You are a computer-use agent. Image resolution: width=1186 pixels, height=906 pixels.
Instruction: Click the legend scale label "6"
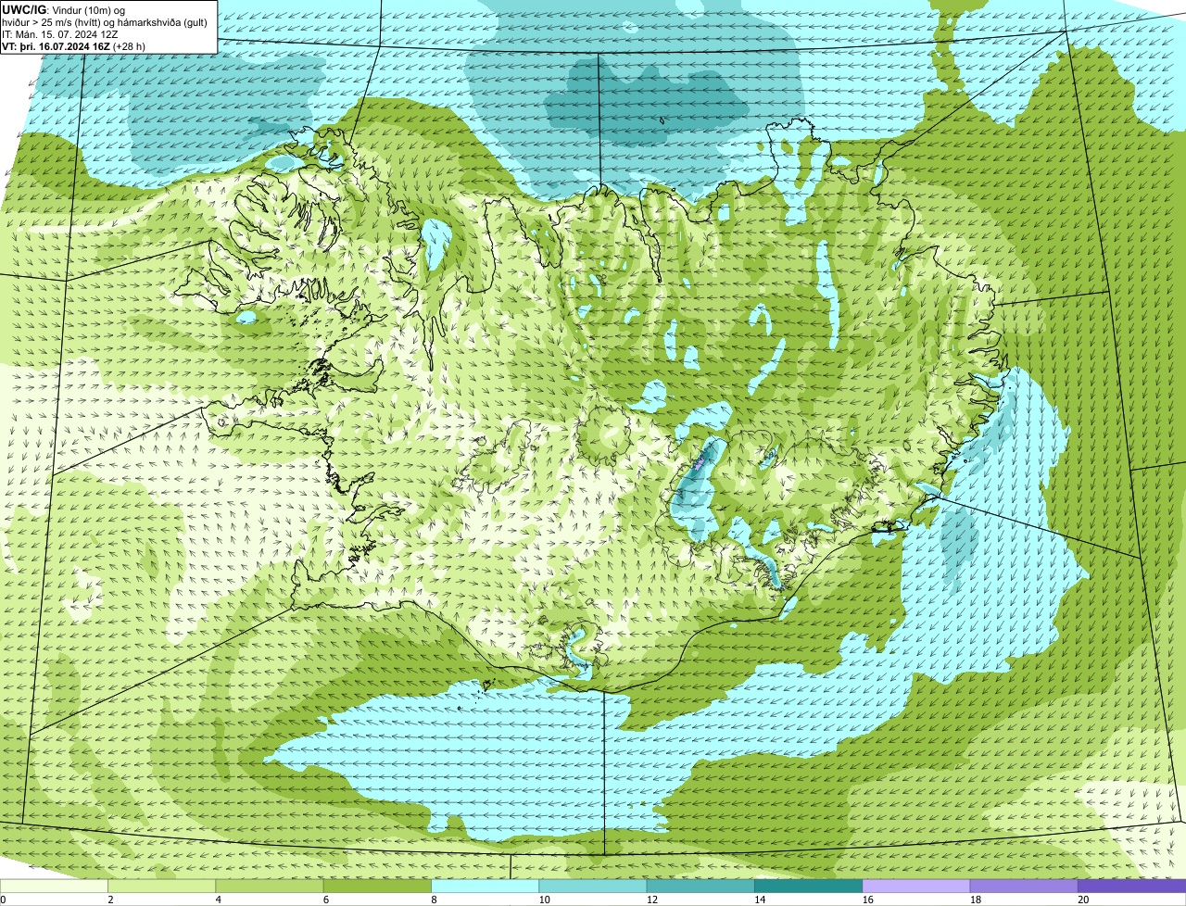[x=325, y=900]
